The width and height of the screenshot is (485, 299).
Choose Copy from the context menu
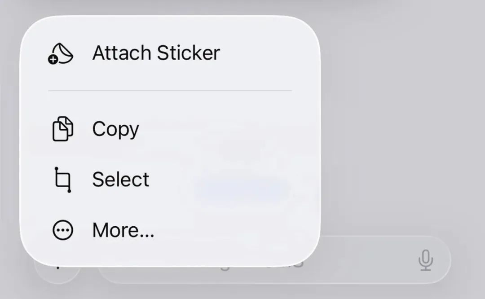tap(170, 129)
